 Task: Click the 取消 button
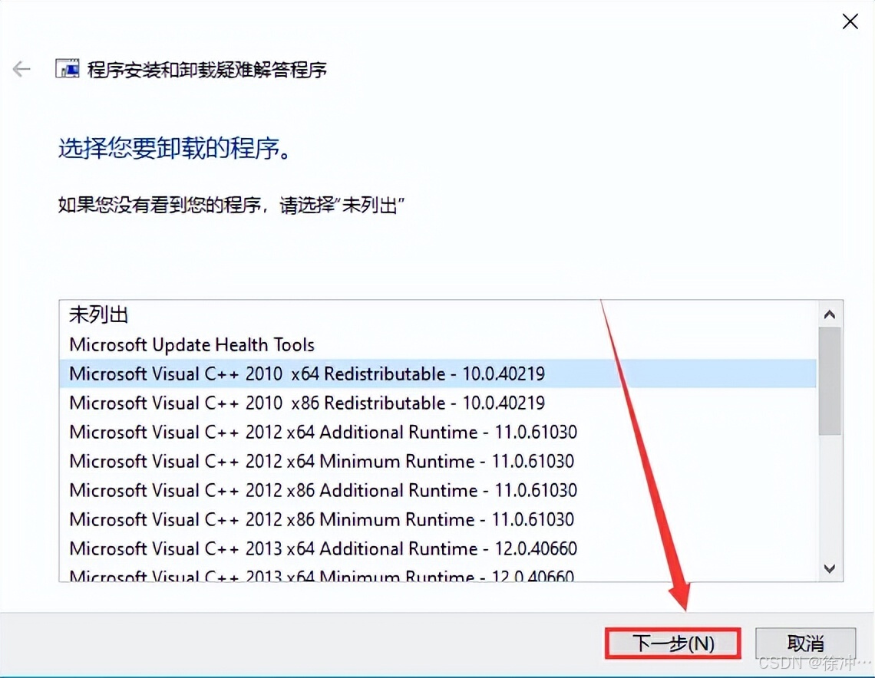pyautogui.click(x=805, y=643)
